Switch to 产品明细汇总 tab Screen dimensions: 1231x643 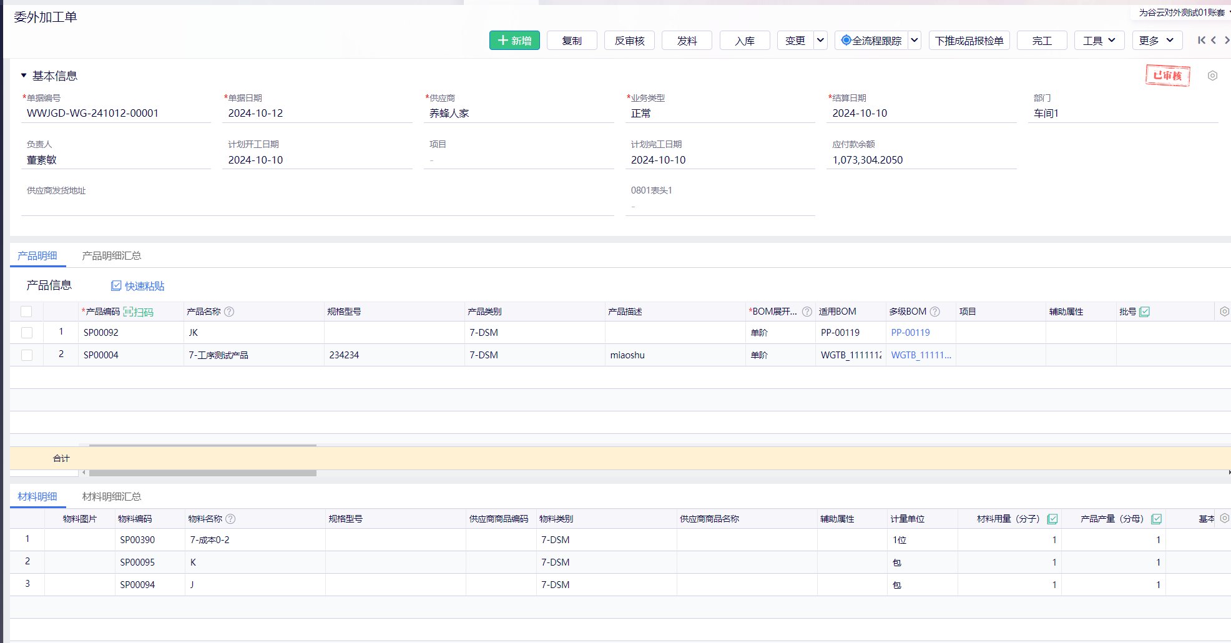click(112, 255)
